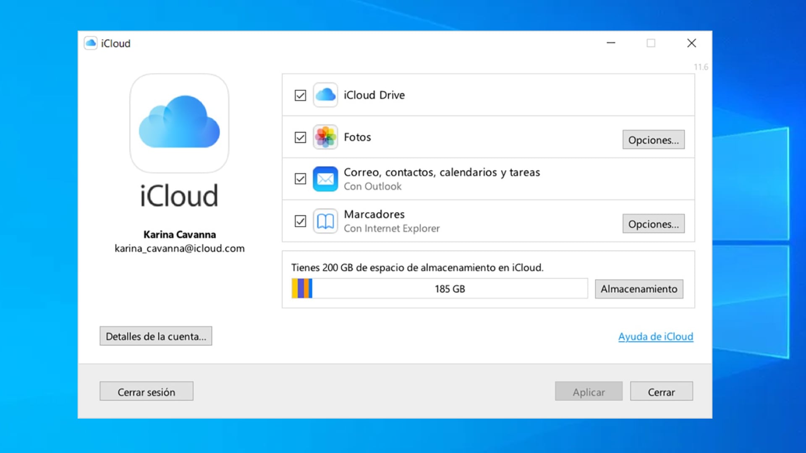
Task: Minimize the iCloud window
Action: coord(611,43)
